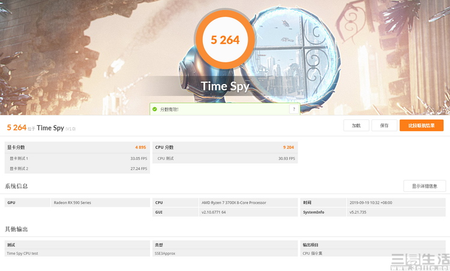
Task: Click the 33.05 FPS value
Action: [139, 158]
